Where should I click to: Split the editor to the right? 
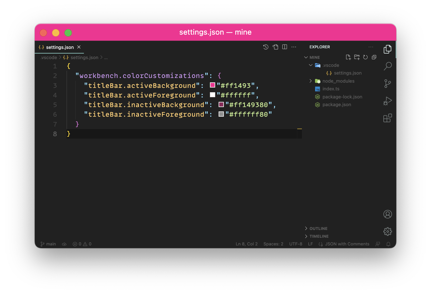pos(285,47)
